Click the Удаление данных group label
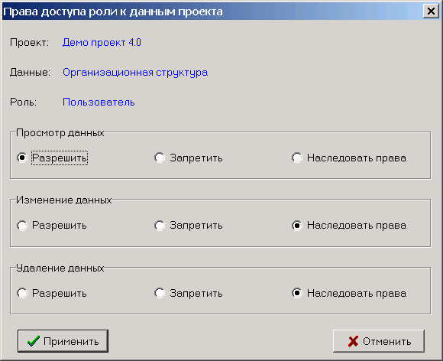This screenshot has height=361, width=443. [x=60, y=268]
